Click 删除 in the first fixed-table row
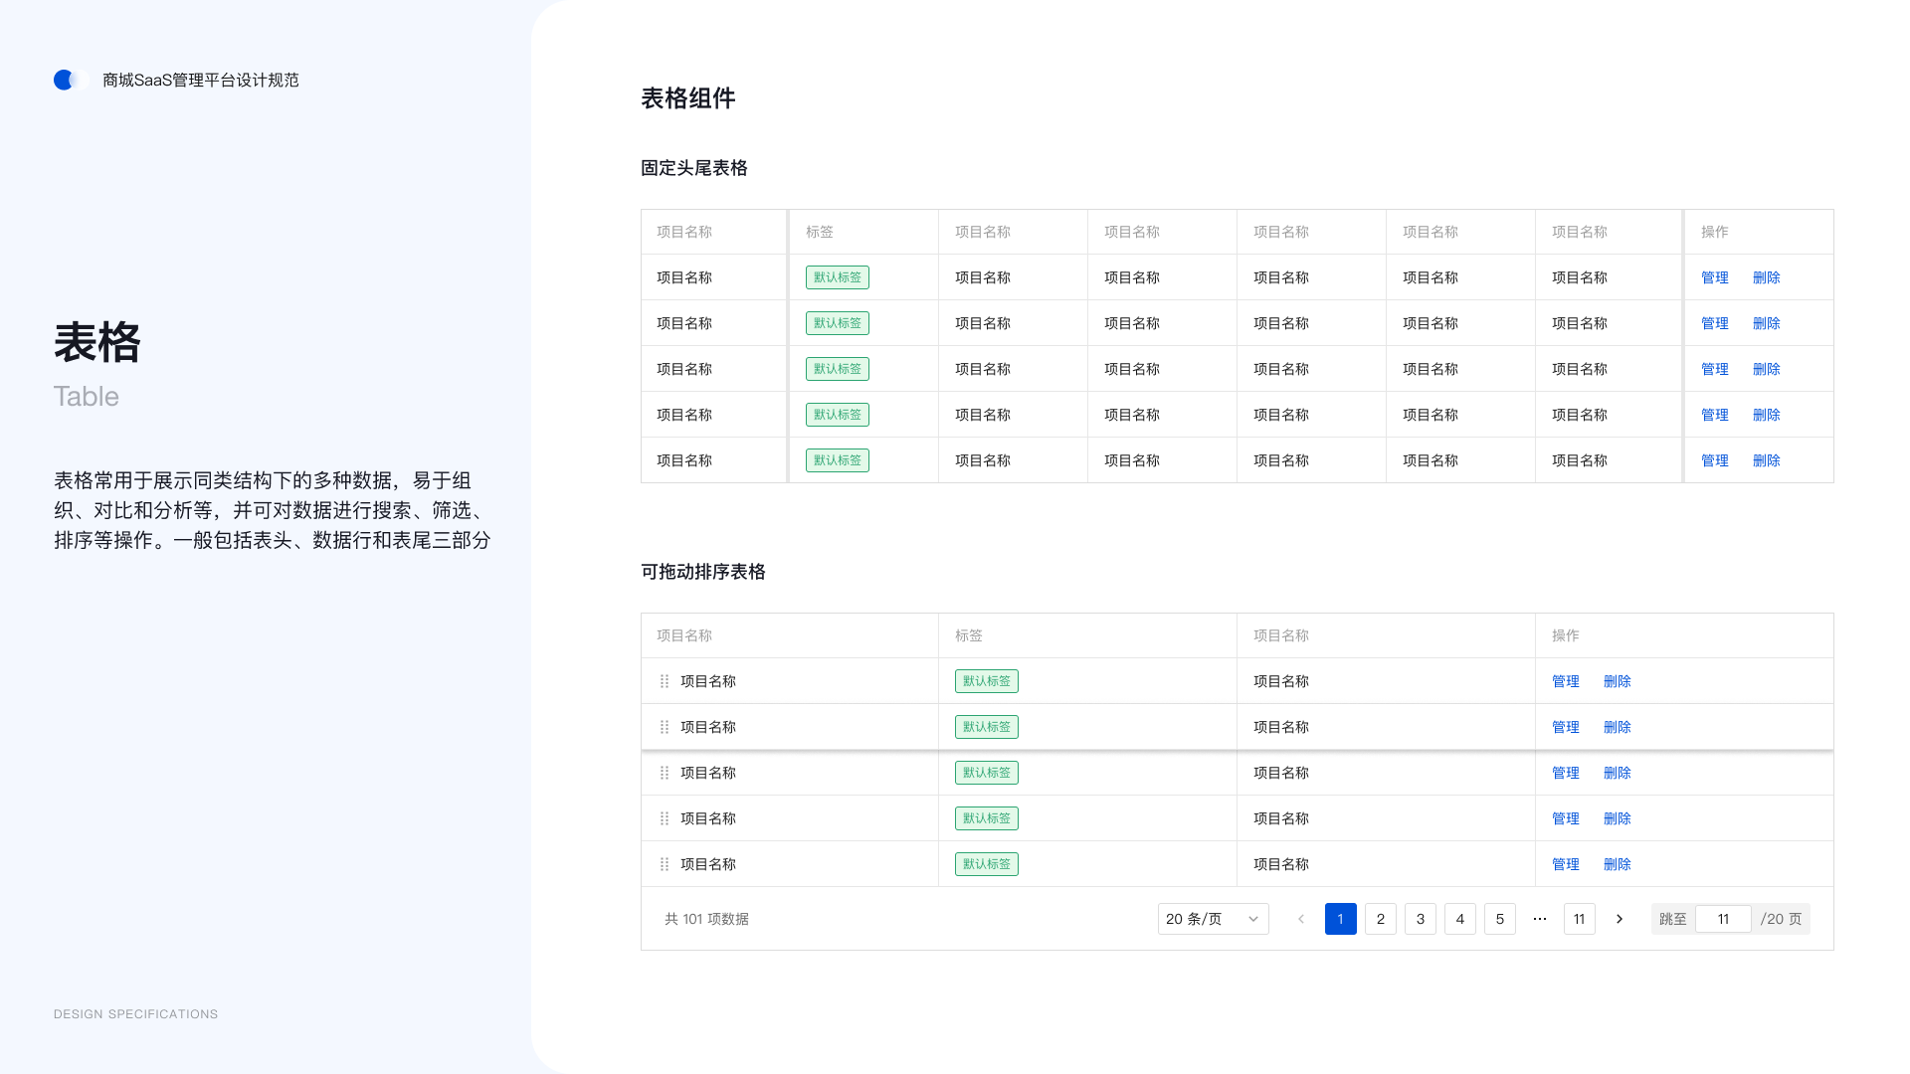The height and width of the screenshot is (1074, 1910). click(x=1767, y=277)
